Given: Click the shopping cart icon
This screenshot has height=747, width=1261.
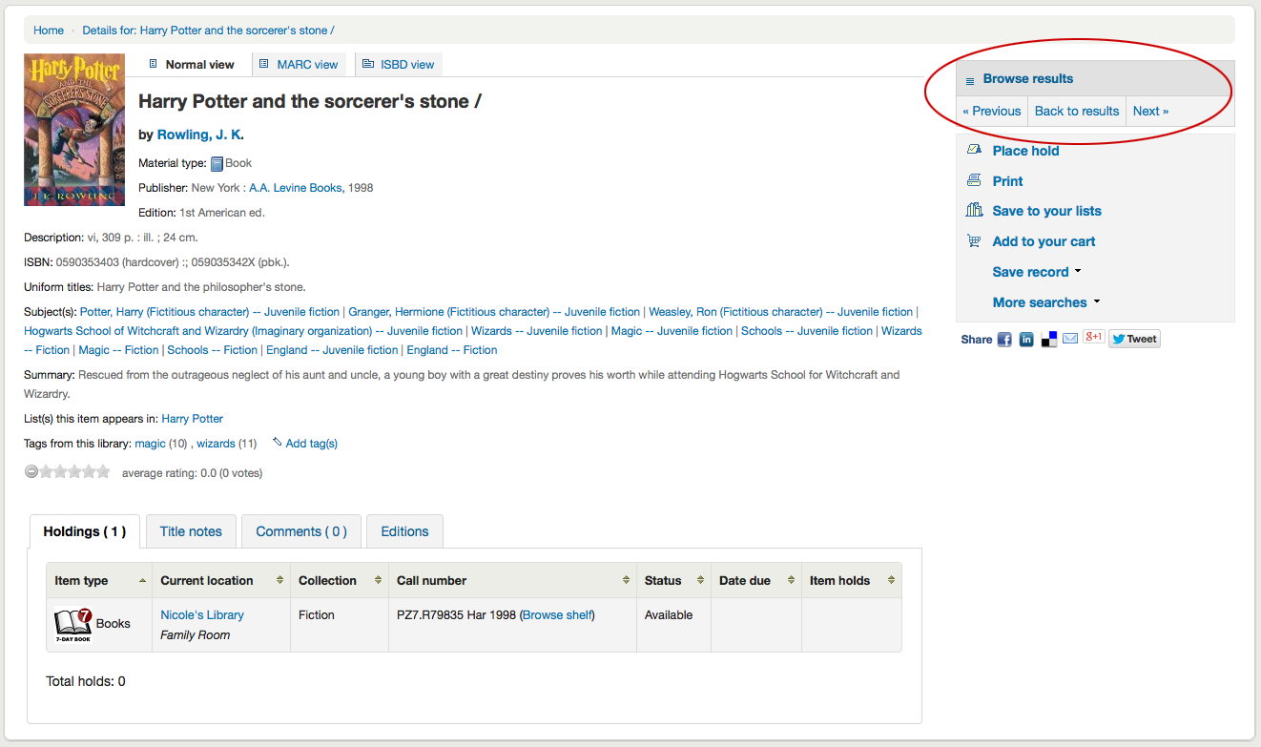Looking at the screenshot, I should point(974,241).
